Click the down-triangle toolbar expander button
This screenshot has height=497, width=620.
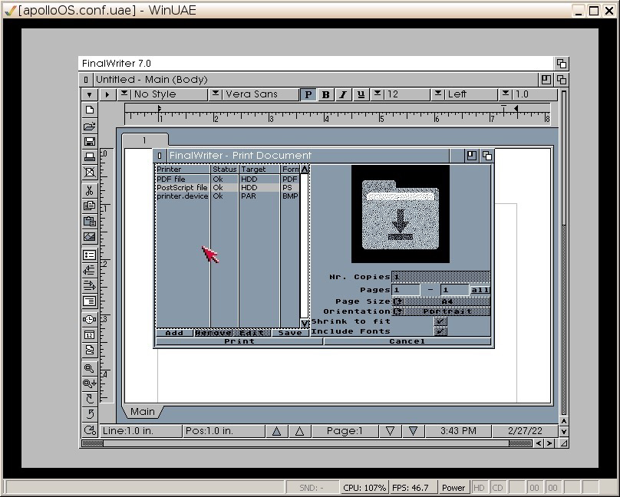tap(89, 94)
